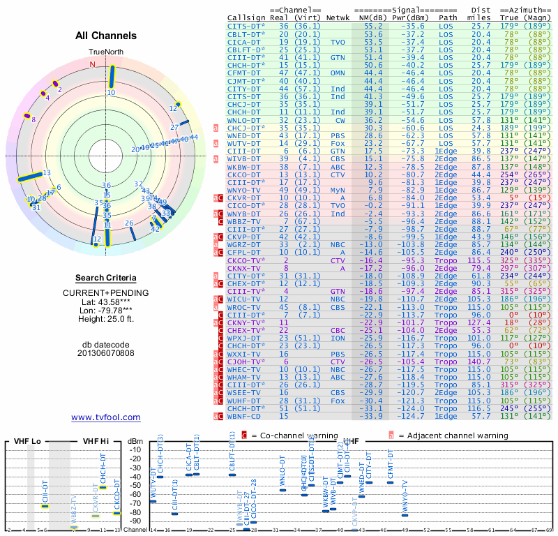The image size is (558, 536).
Task: Click the TrueNorth label above radar
Action: (106, 52)
